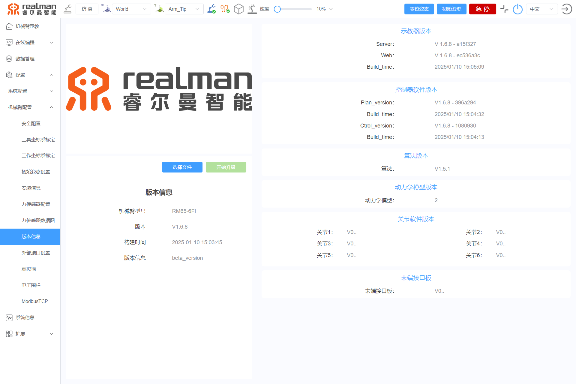The height and width of the screenshot is (384, 576).
Task: Open the World coordinate frame dropdown
Action: click(131, 9)
